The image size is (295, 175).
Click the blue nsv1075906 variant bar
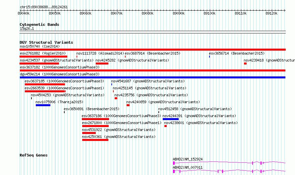pyautogui.click(x=43, y=105)
